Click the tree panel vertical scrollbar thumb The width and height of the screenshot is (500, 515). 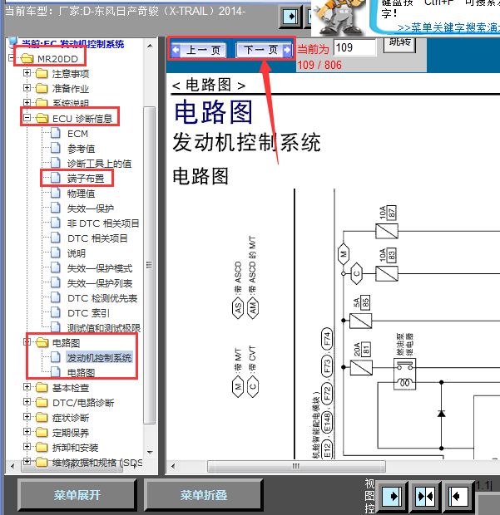pos(150,265)
